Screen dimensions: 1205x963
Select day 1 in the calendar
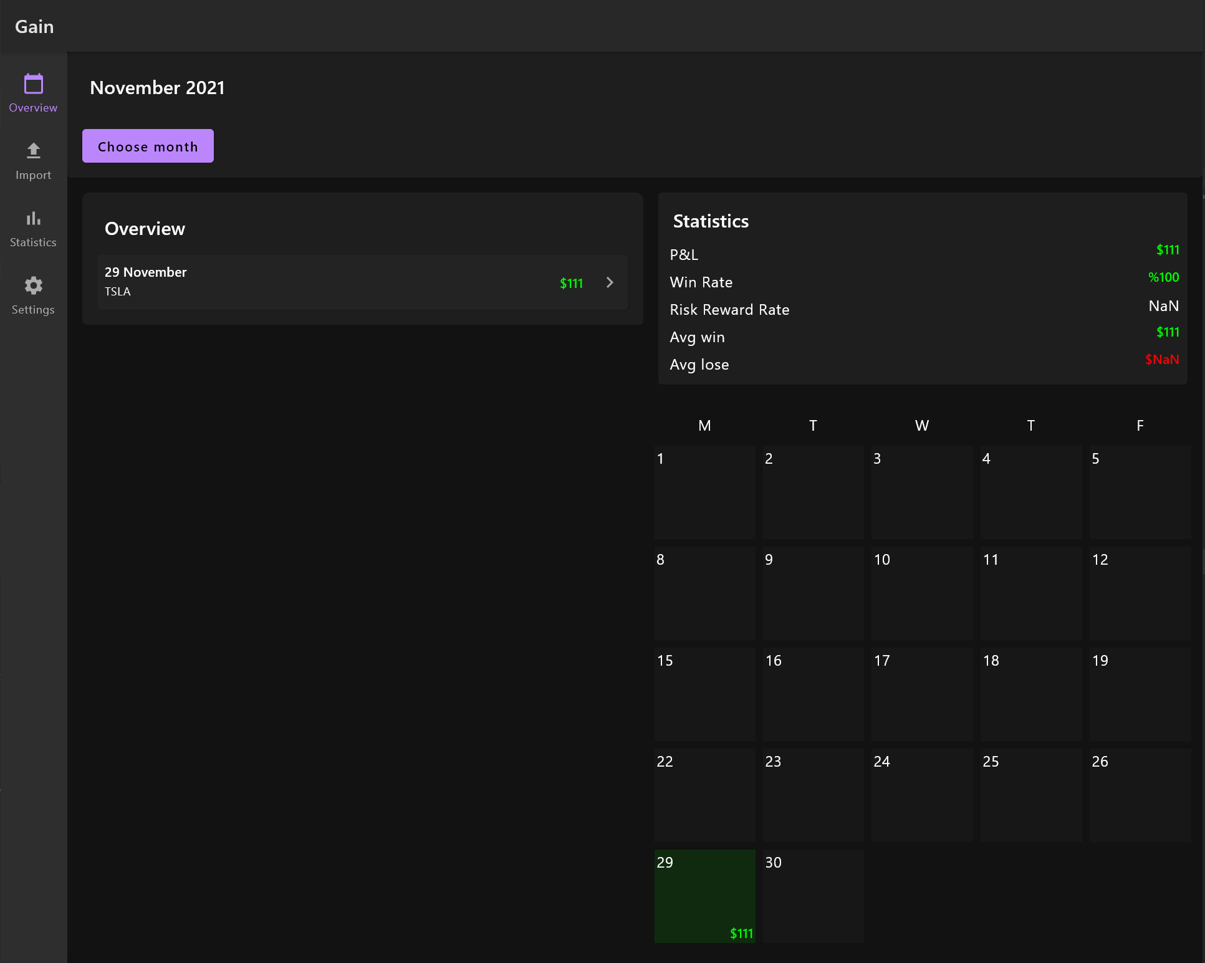click(x=704, y=492)
